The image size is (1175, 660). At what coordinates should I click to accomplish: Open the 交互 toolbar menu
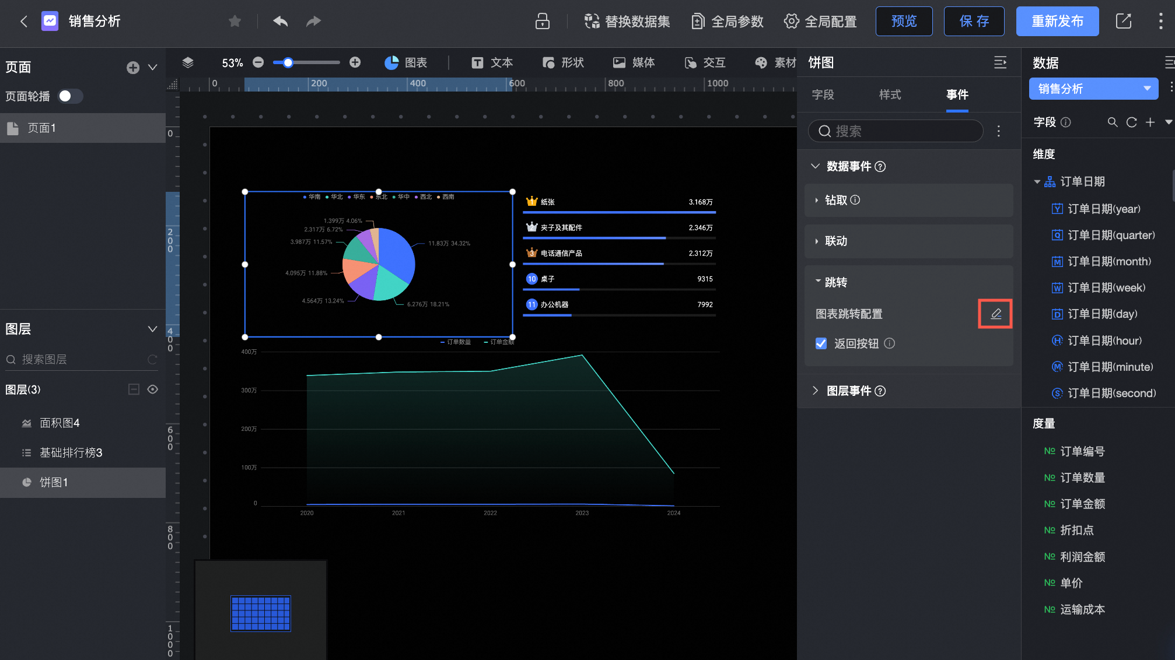705,62
